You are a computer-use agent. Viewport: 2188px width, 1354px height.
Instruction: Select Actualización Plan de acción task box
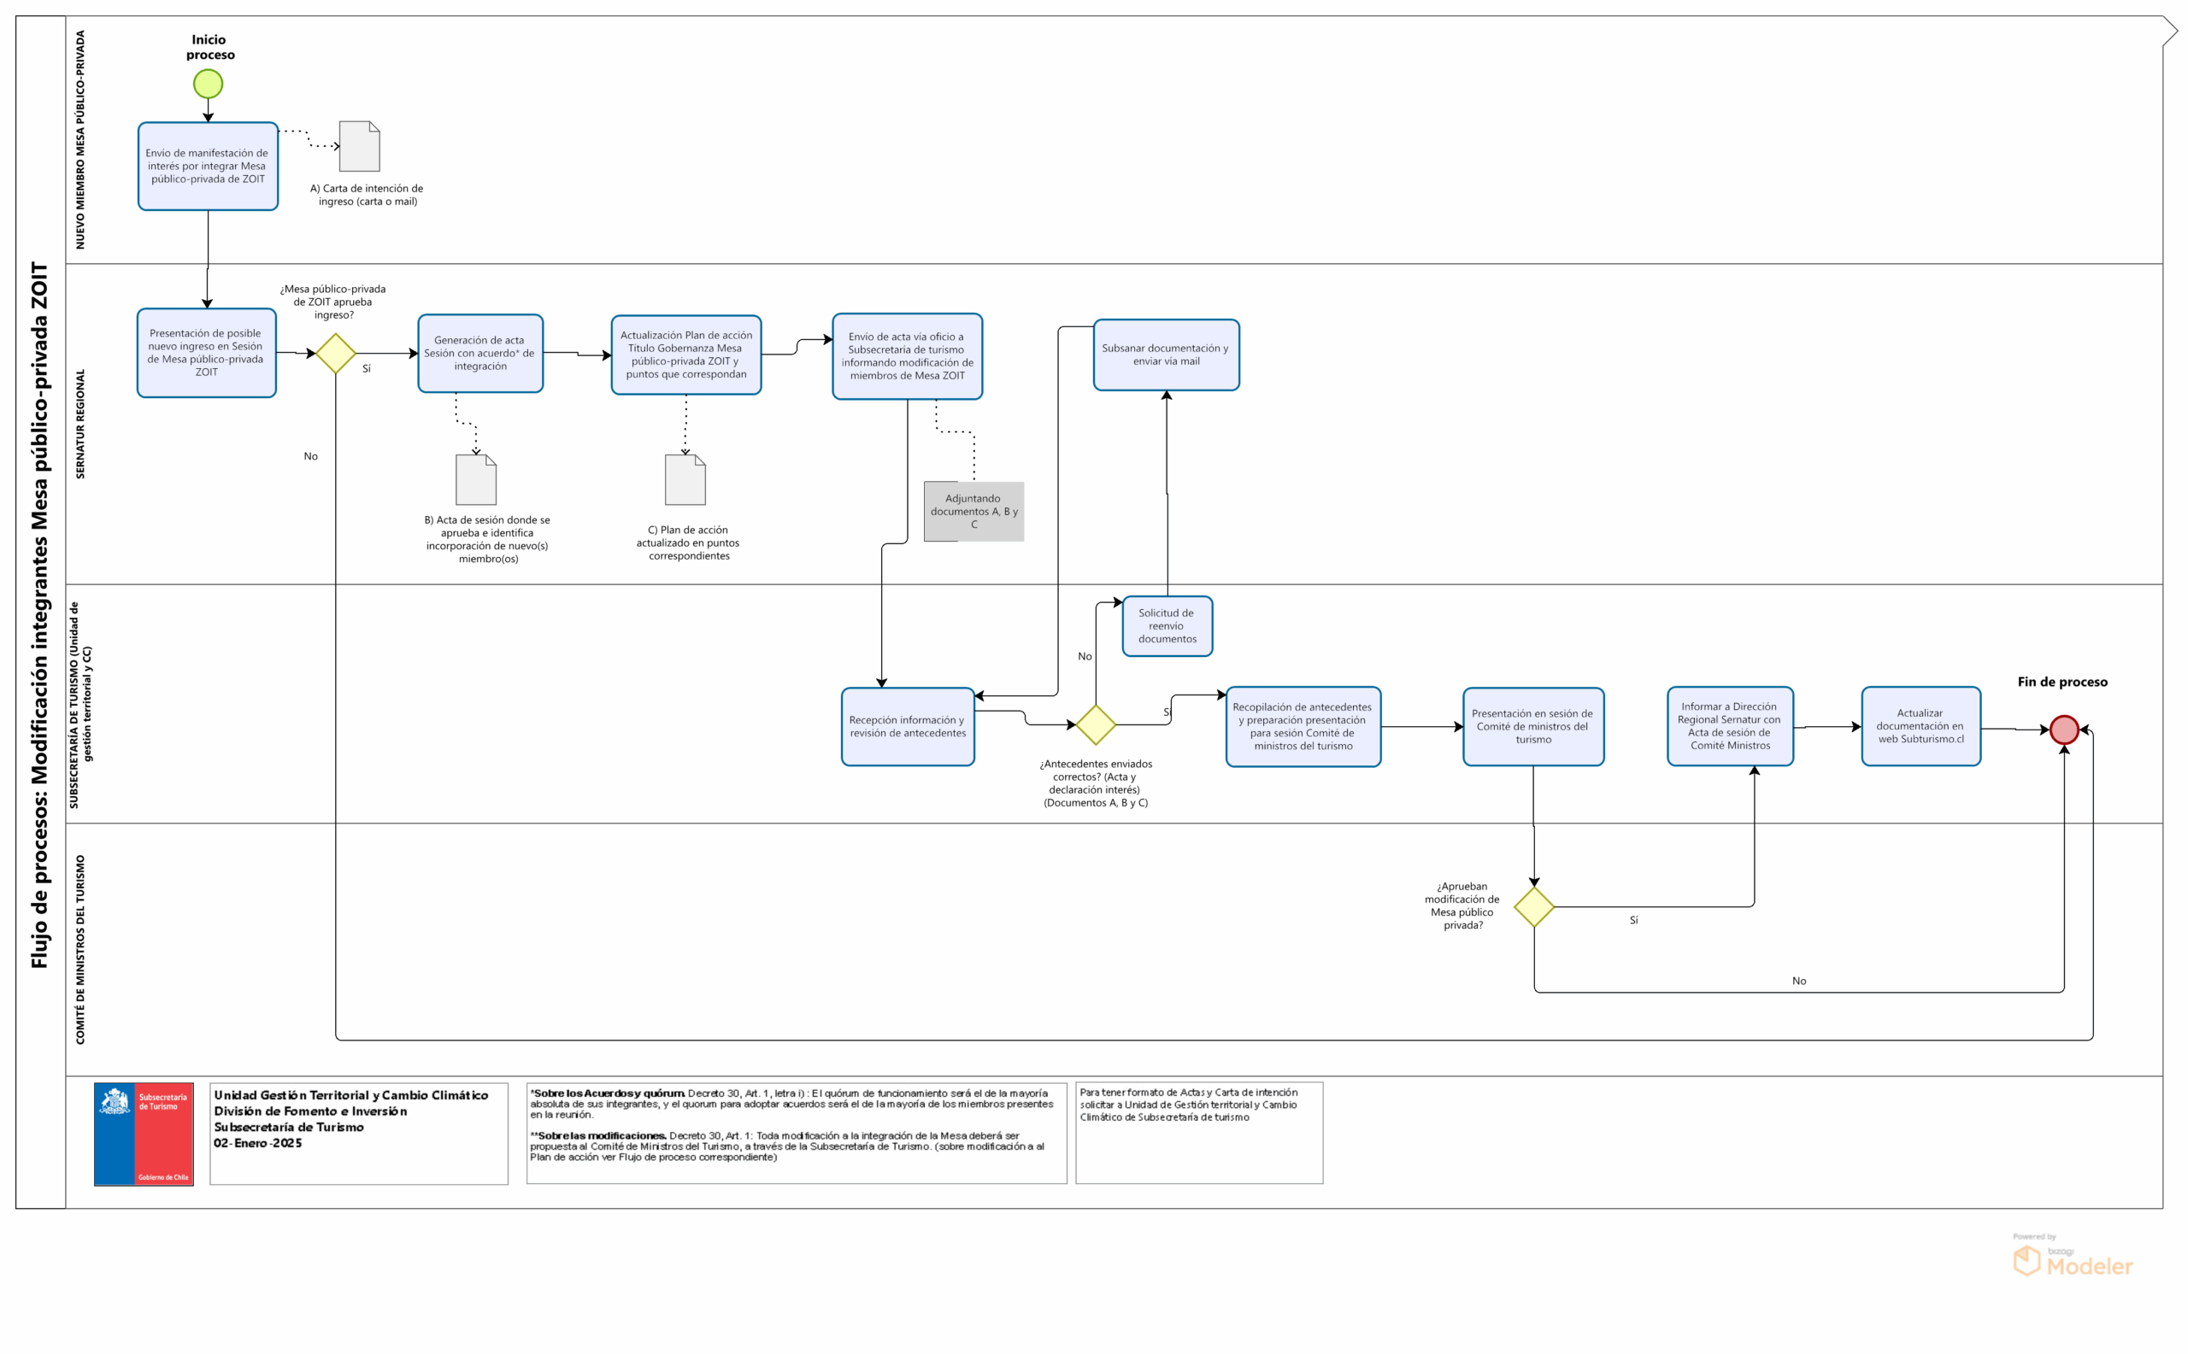(686, 355)
